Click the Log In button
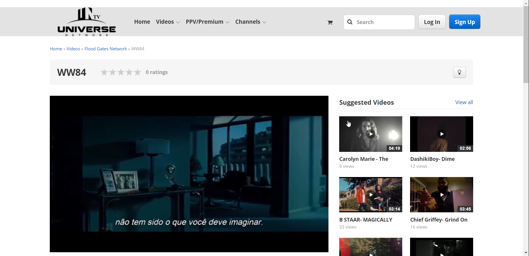The width and height of the screenshot is (529, 256). (x=432, y=22)
